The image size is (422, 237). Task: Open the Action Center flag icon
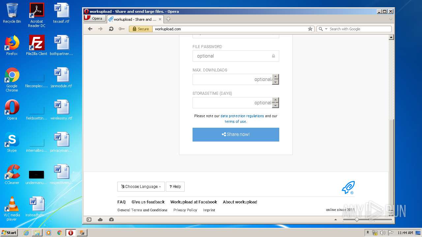pos(391,233)
